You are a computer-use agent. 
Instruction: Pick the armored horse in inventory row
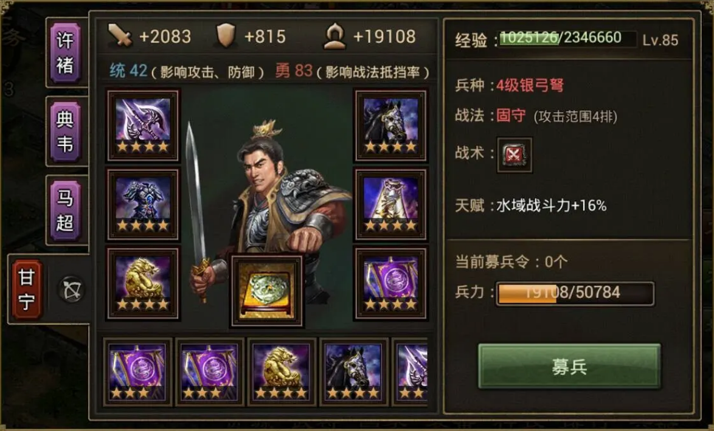tap(354, 372)
